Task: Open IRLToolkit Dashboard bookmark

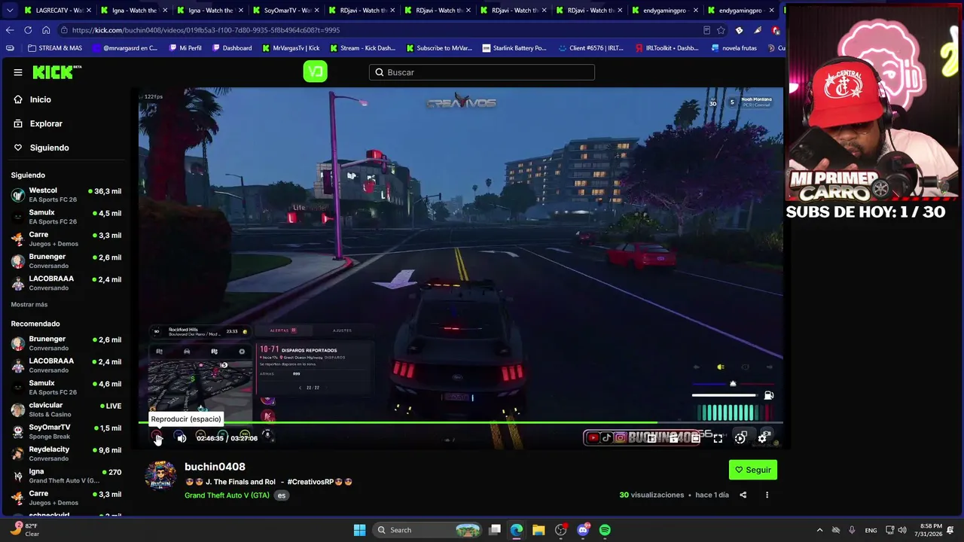Action: coord(667,48)
